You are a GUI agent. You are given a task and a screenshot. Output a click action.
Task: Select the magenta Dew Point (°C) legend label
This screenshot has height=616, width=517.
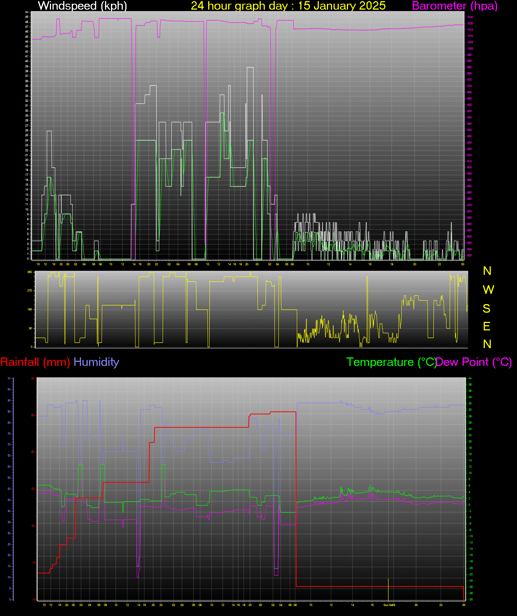click(474, 362)
